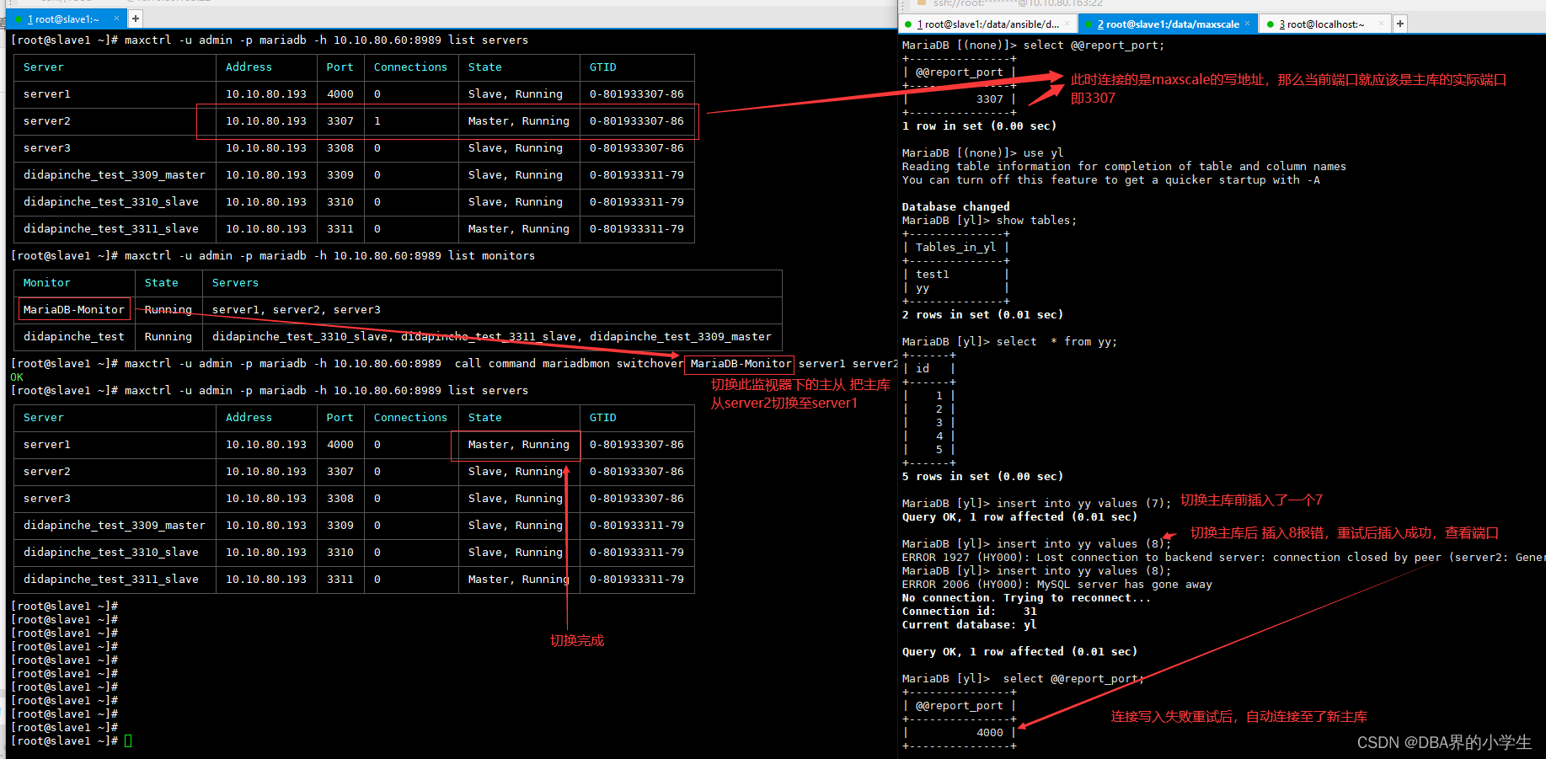
Task: Click the green cursor at the last left prompt
Action: 128,741
